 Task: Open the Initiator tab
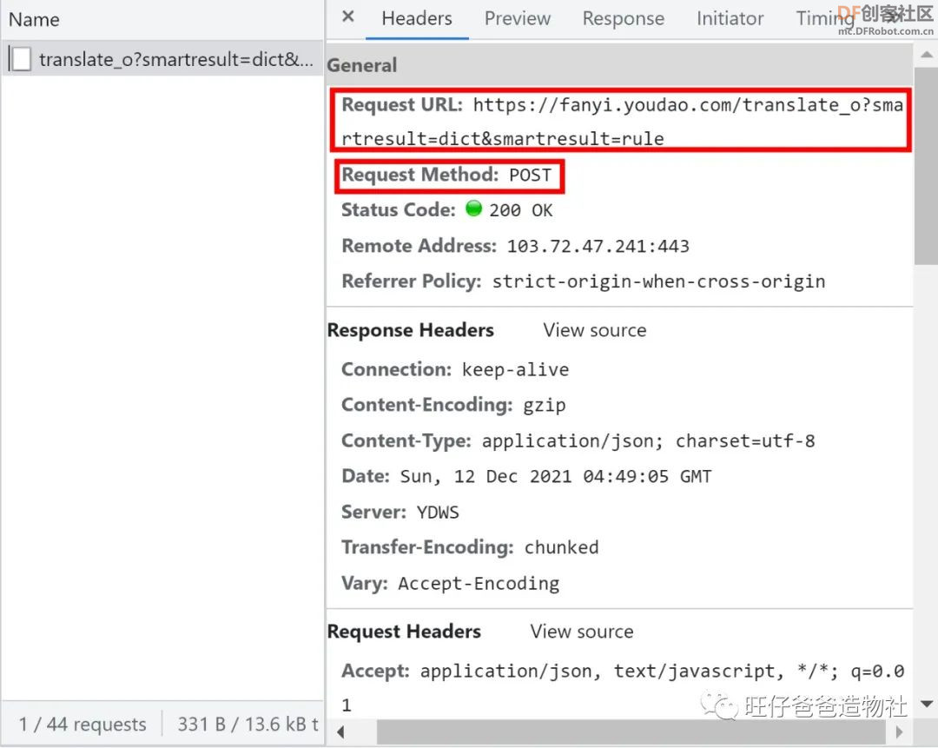730,18
